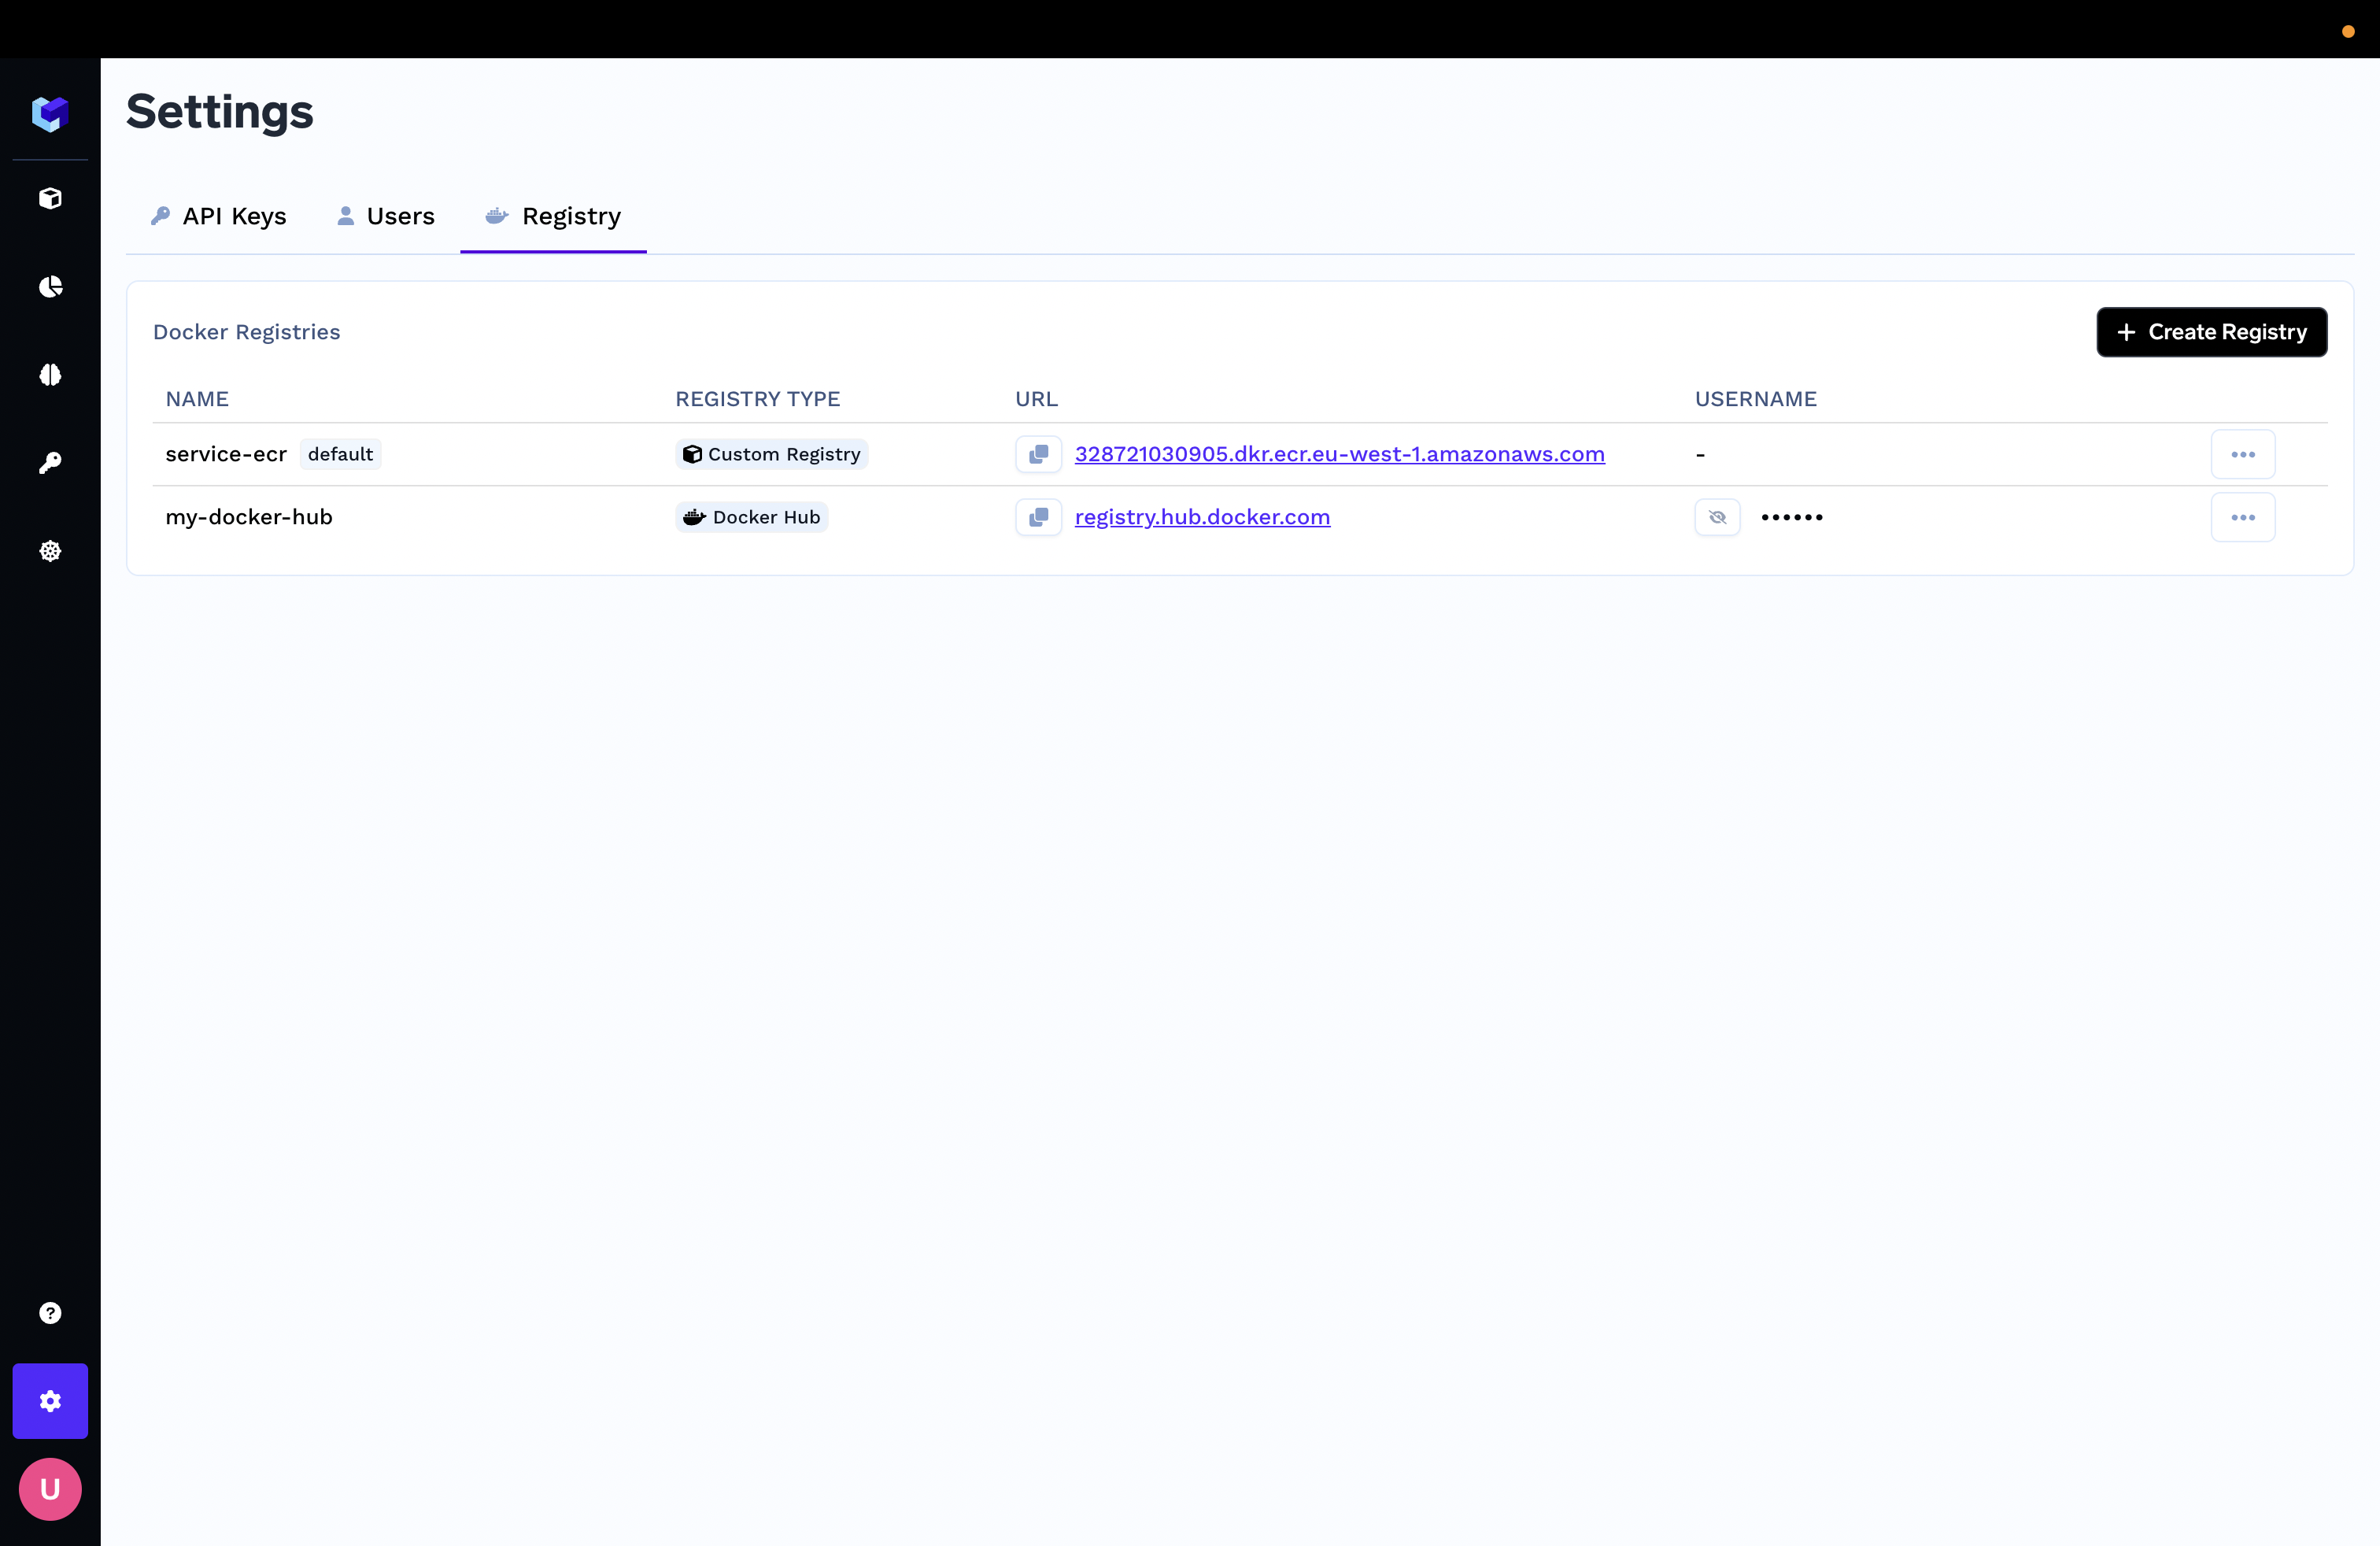Click the Create Registry button
The height and width of the screenshot is (1546, 2380).
tap(2211, 332)
